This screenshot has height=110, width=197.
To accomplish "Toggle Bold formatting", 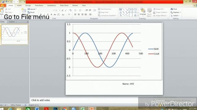I will coord(41,15).
